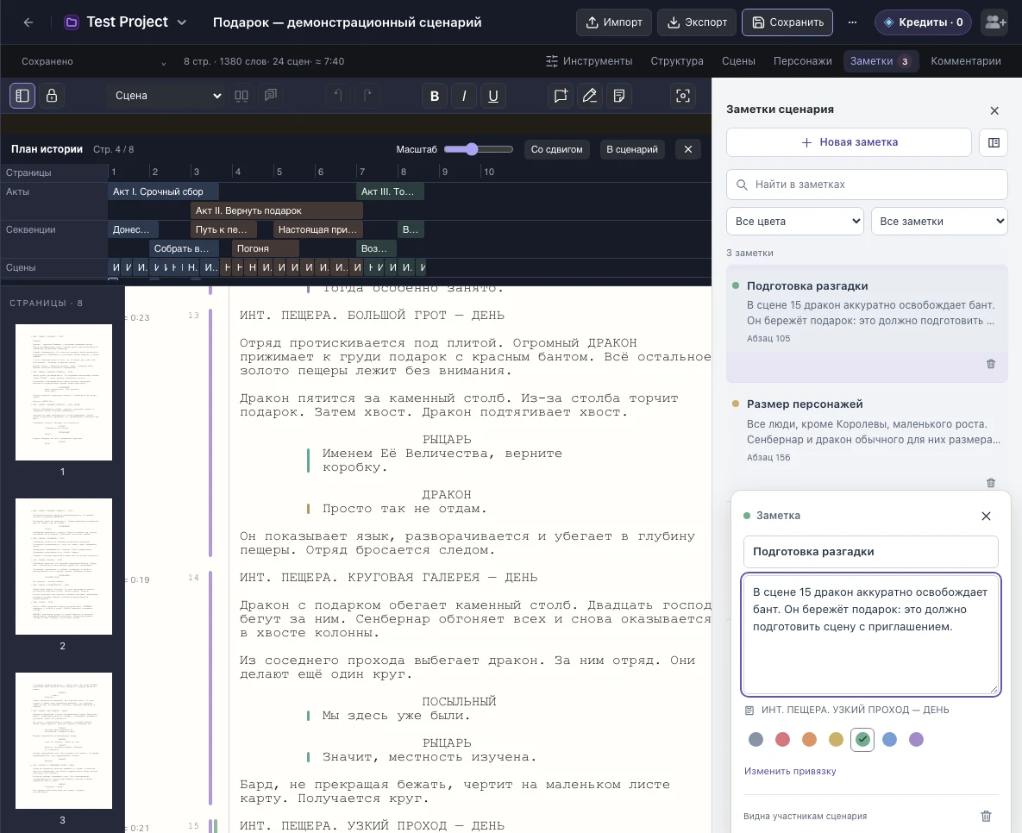The width and height of the screenshot is (1022, 833).
Task: Switch to the Структура tab
Action: coord(677,61)
